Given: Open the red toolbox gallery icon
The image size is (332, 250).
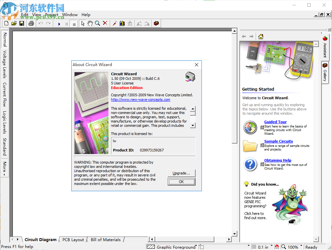Looking at the screenshot, I should [156, 23].
